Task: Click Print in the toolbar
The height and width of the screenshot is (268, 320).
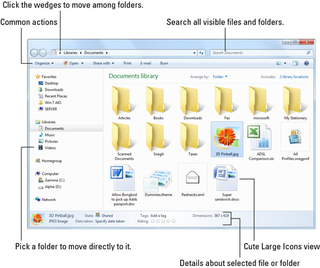Action: (127, 64)
